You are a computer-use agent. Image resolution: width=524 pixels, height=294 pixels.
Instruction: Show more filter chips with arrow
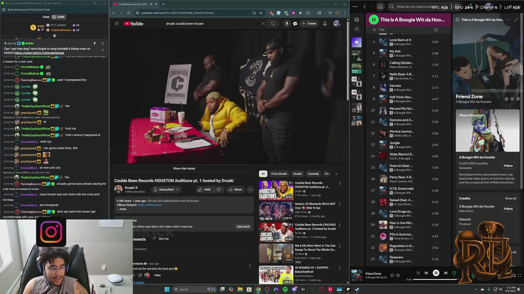(336, 174)
